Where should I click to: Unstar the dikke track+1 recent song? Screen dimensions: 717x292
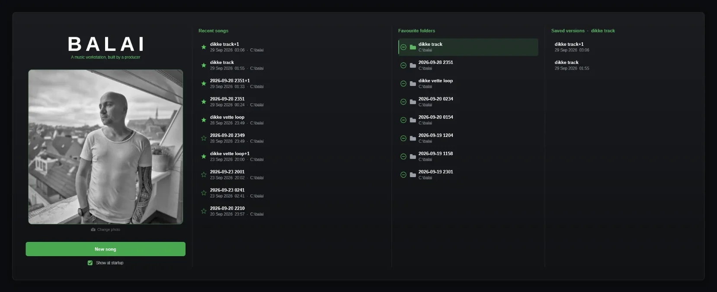(x=204, y=47)
